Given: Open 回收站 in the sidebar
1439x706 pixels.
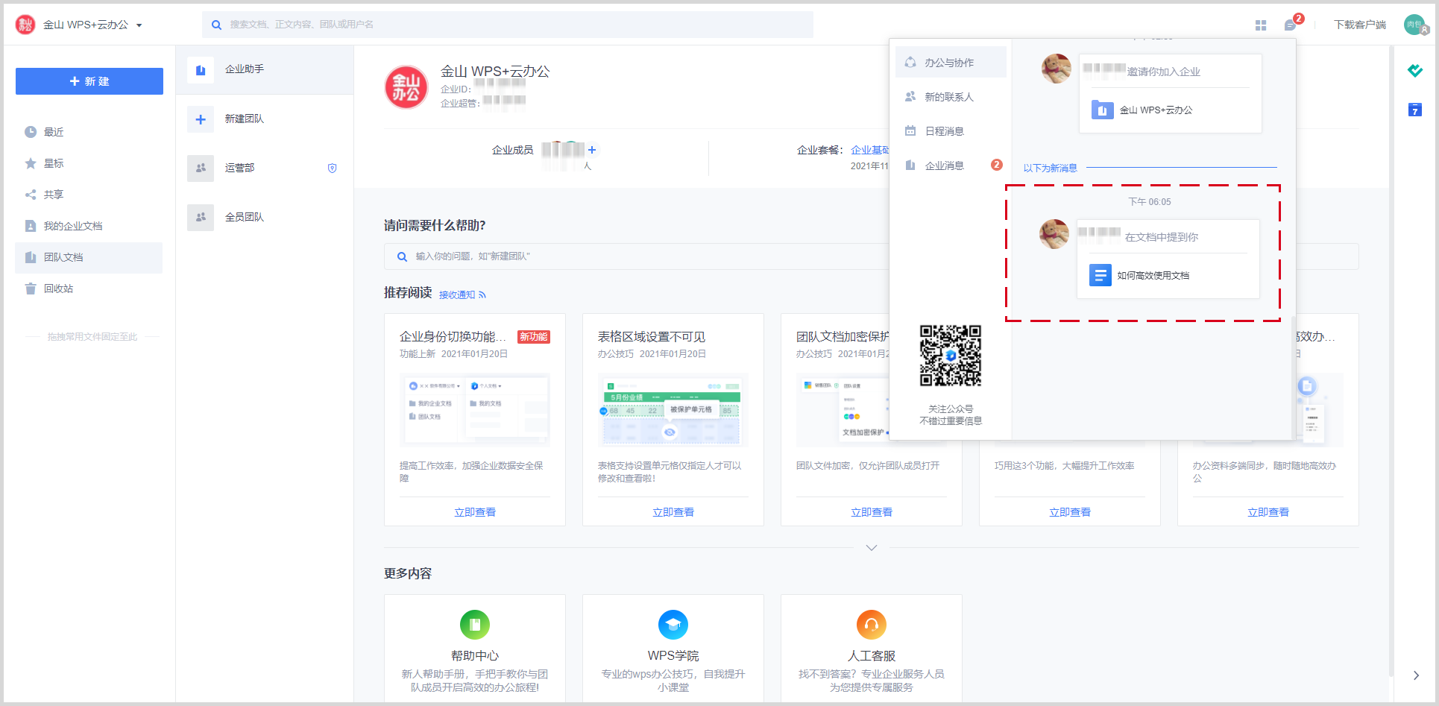Looking at the screenshot, I should point(89,289).
